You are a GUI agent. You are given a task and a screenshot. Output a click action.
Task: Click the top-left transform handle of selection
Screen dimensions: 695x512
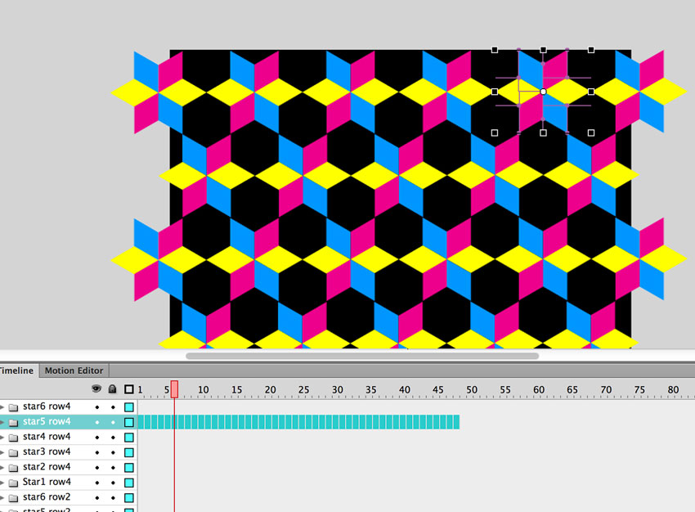(x=495, y=50)
